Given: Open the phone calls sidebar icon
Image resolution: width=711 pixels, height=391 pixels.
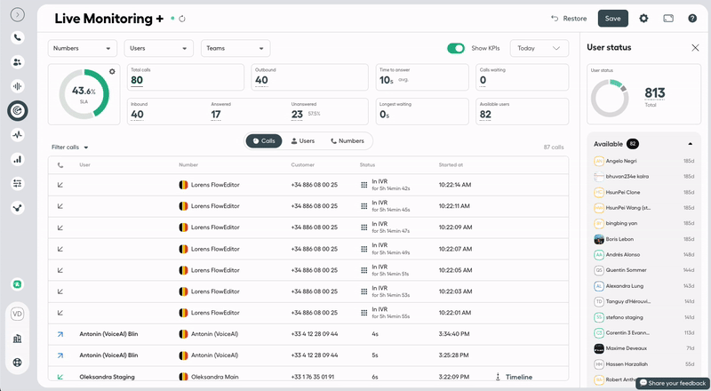Looking at the screenshot, I should [x=18, y=37].
